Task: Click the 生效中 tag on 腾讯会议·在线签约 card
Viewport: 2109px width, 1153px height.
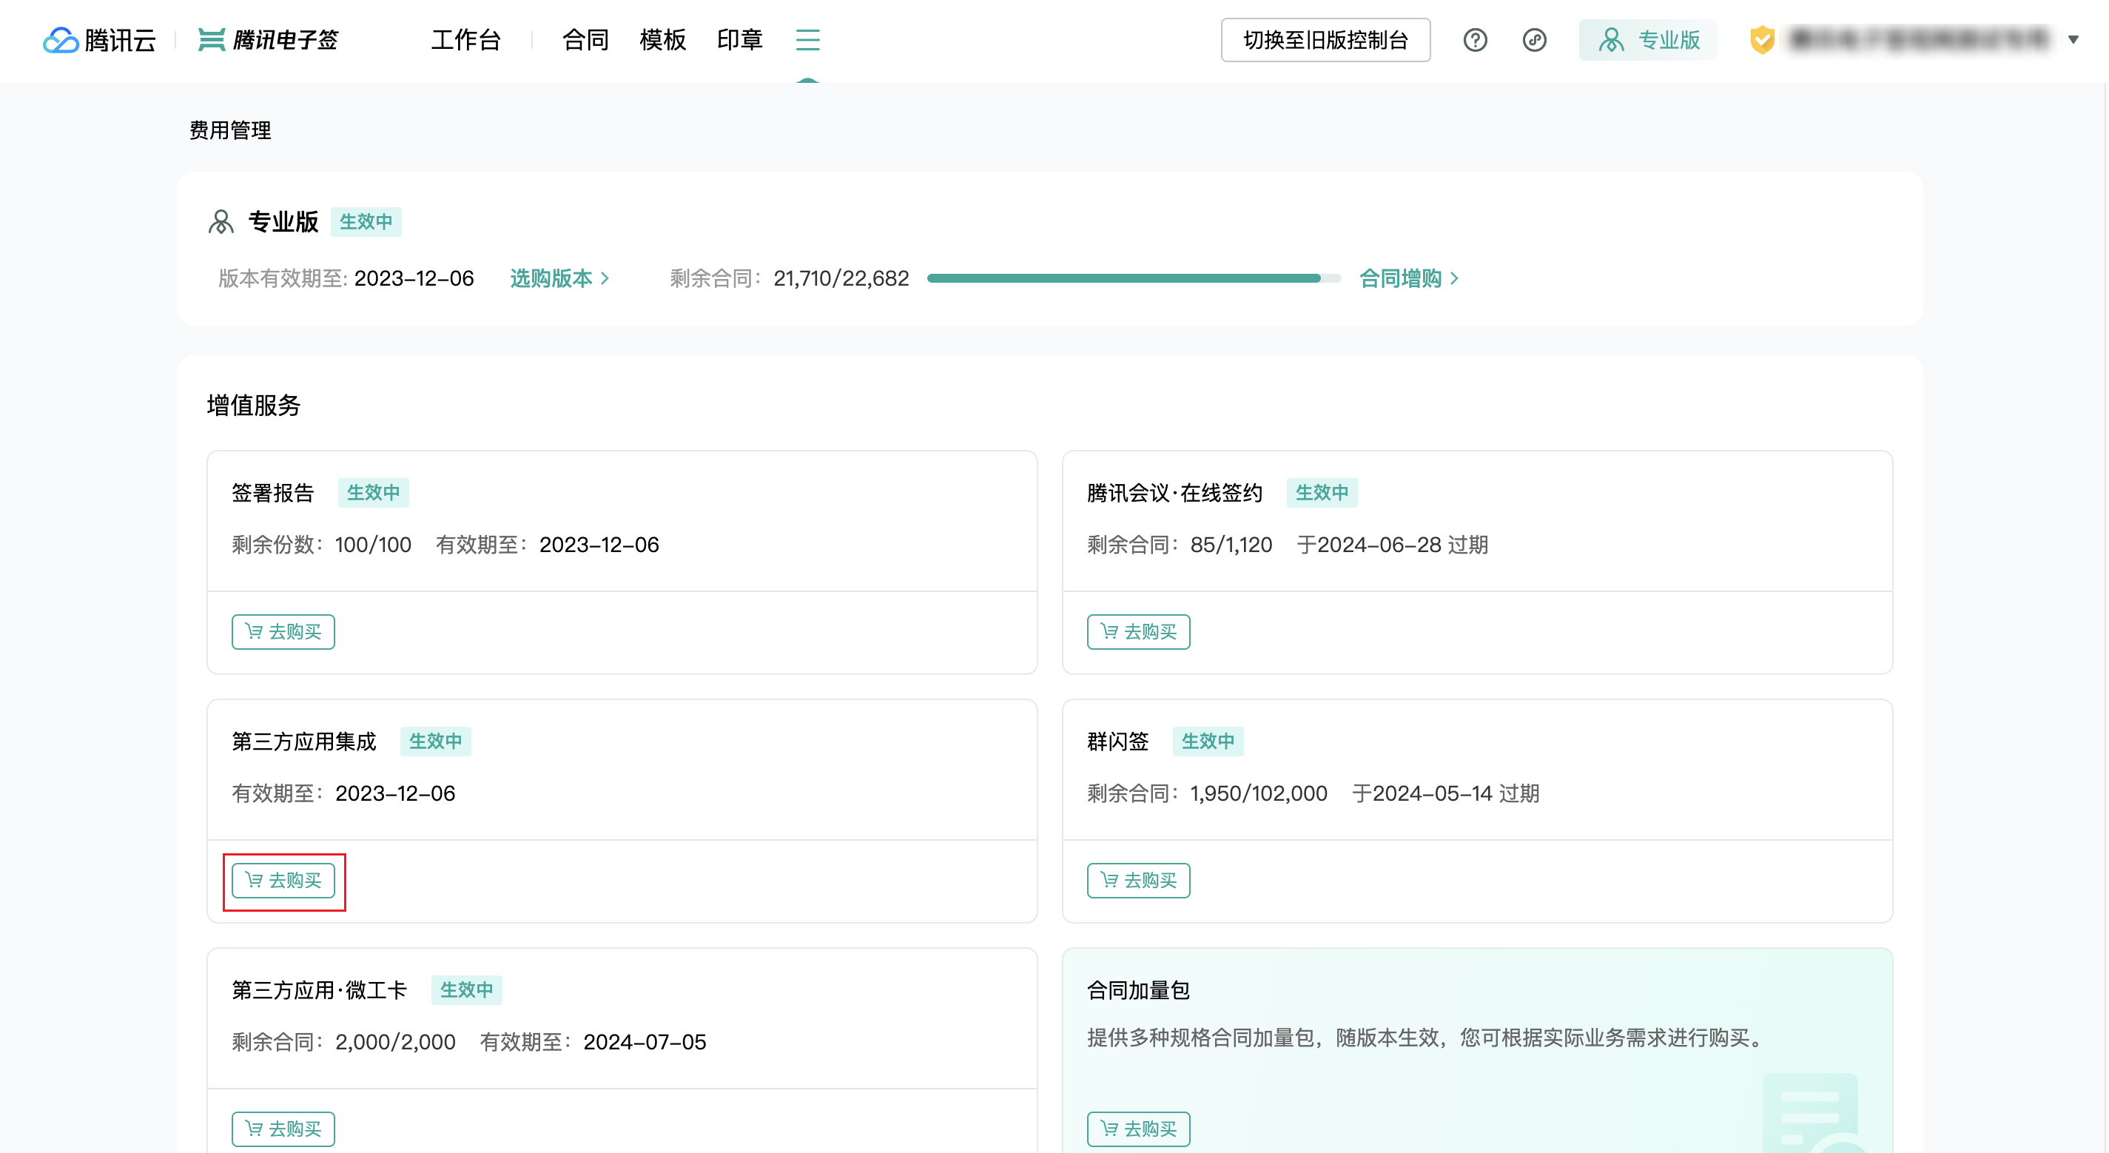Action: (x=1322, y=493)
